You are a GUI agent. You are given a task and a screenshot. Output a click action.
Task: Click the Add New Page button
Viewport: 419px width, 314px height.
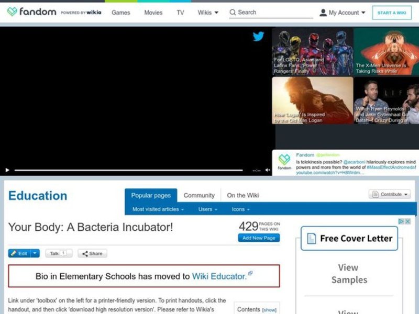260,238
